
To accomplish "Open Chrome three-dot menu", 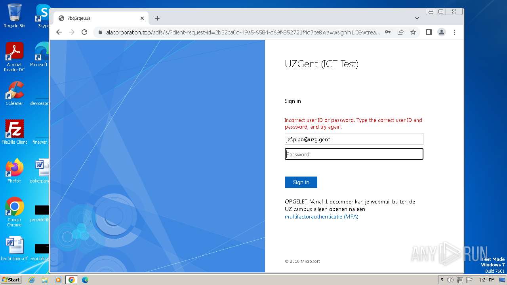I will pos(454,32).
